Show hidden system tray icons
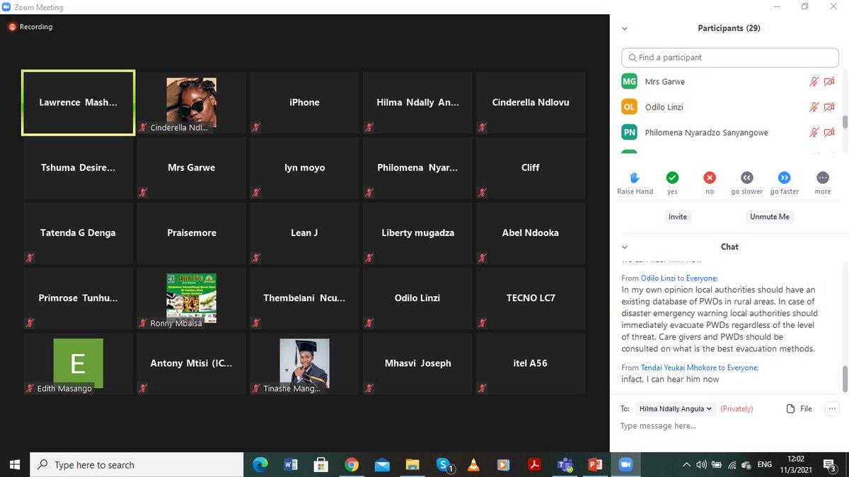Image resolution: width=849 pixels, height=477 pixels. click(x=686, y=464)
